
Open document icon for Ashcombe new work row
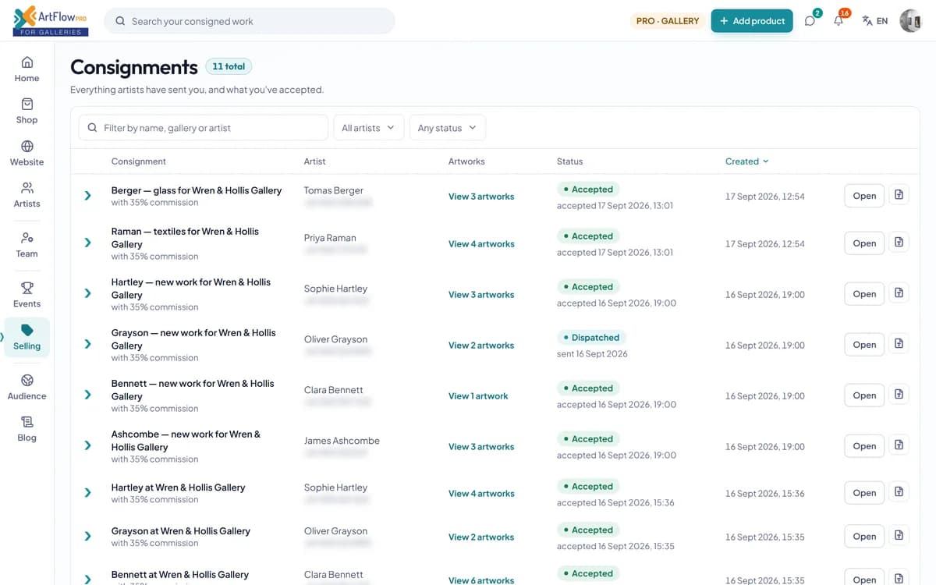pyautogui.click(x=899, y=445)
